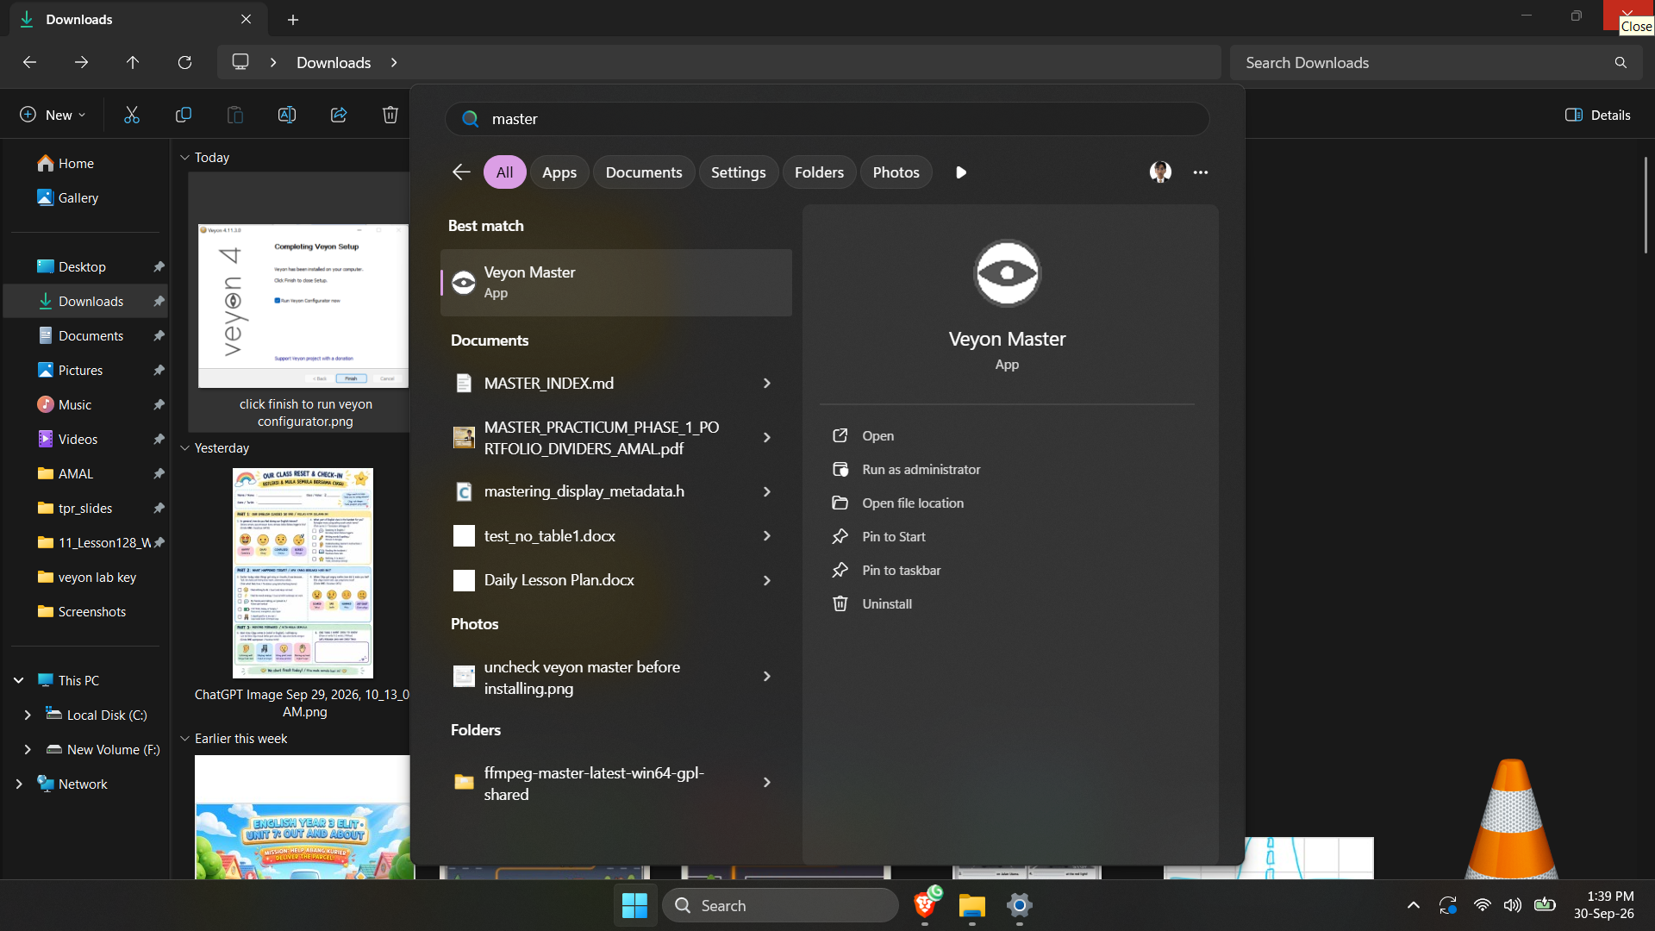Open the Wi-Fi network tray icon

[1483, 905]
